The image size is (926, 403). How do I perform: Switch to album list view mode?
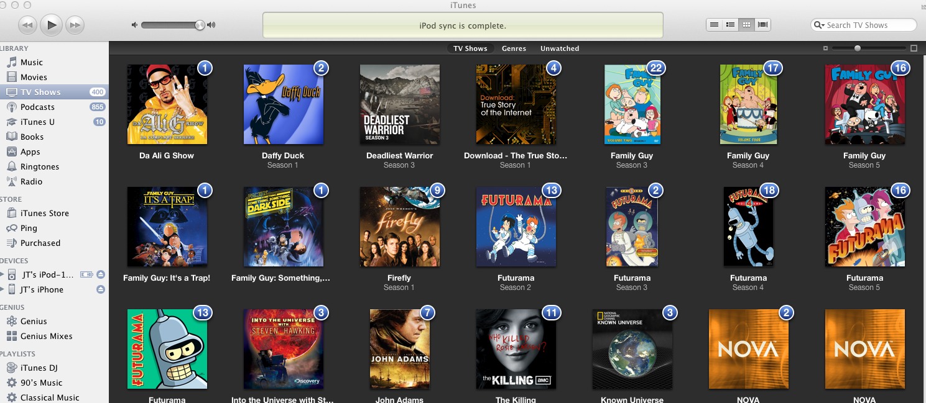[731, 25]
